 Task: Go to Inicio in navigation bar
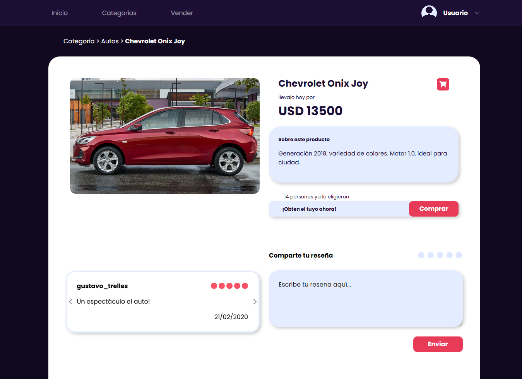[60, 13]
